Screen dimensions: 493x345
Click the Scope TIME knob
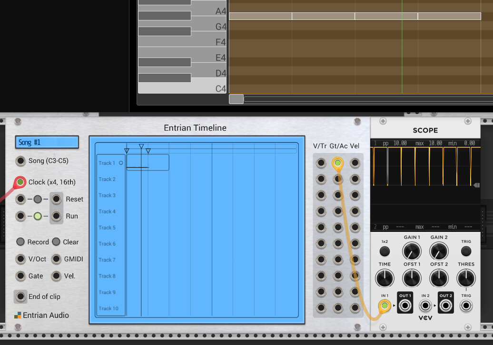(385, 278)
